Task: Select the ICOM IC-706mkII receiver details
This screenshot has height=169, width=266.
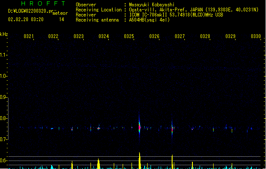Action: pyautogui.click(x=176, y=15)
